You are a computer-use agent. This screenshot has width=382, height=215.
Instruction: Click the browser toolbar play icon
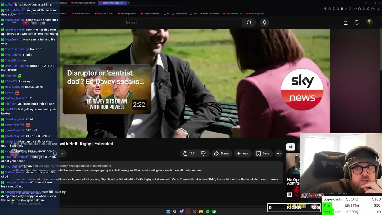(x=346, y=9)
